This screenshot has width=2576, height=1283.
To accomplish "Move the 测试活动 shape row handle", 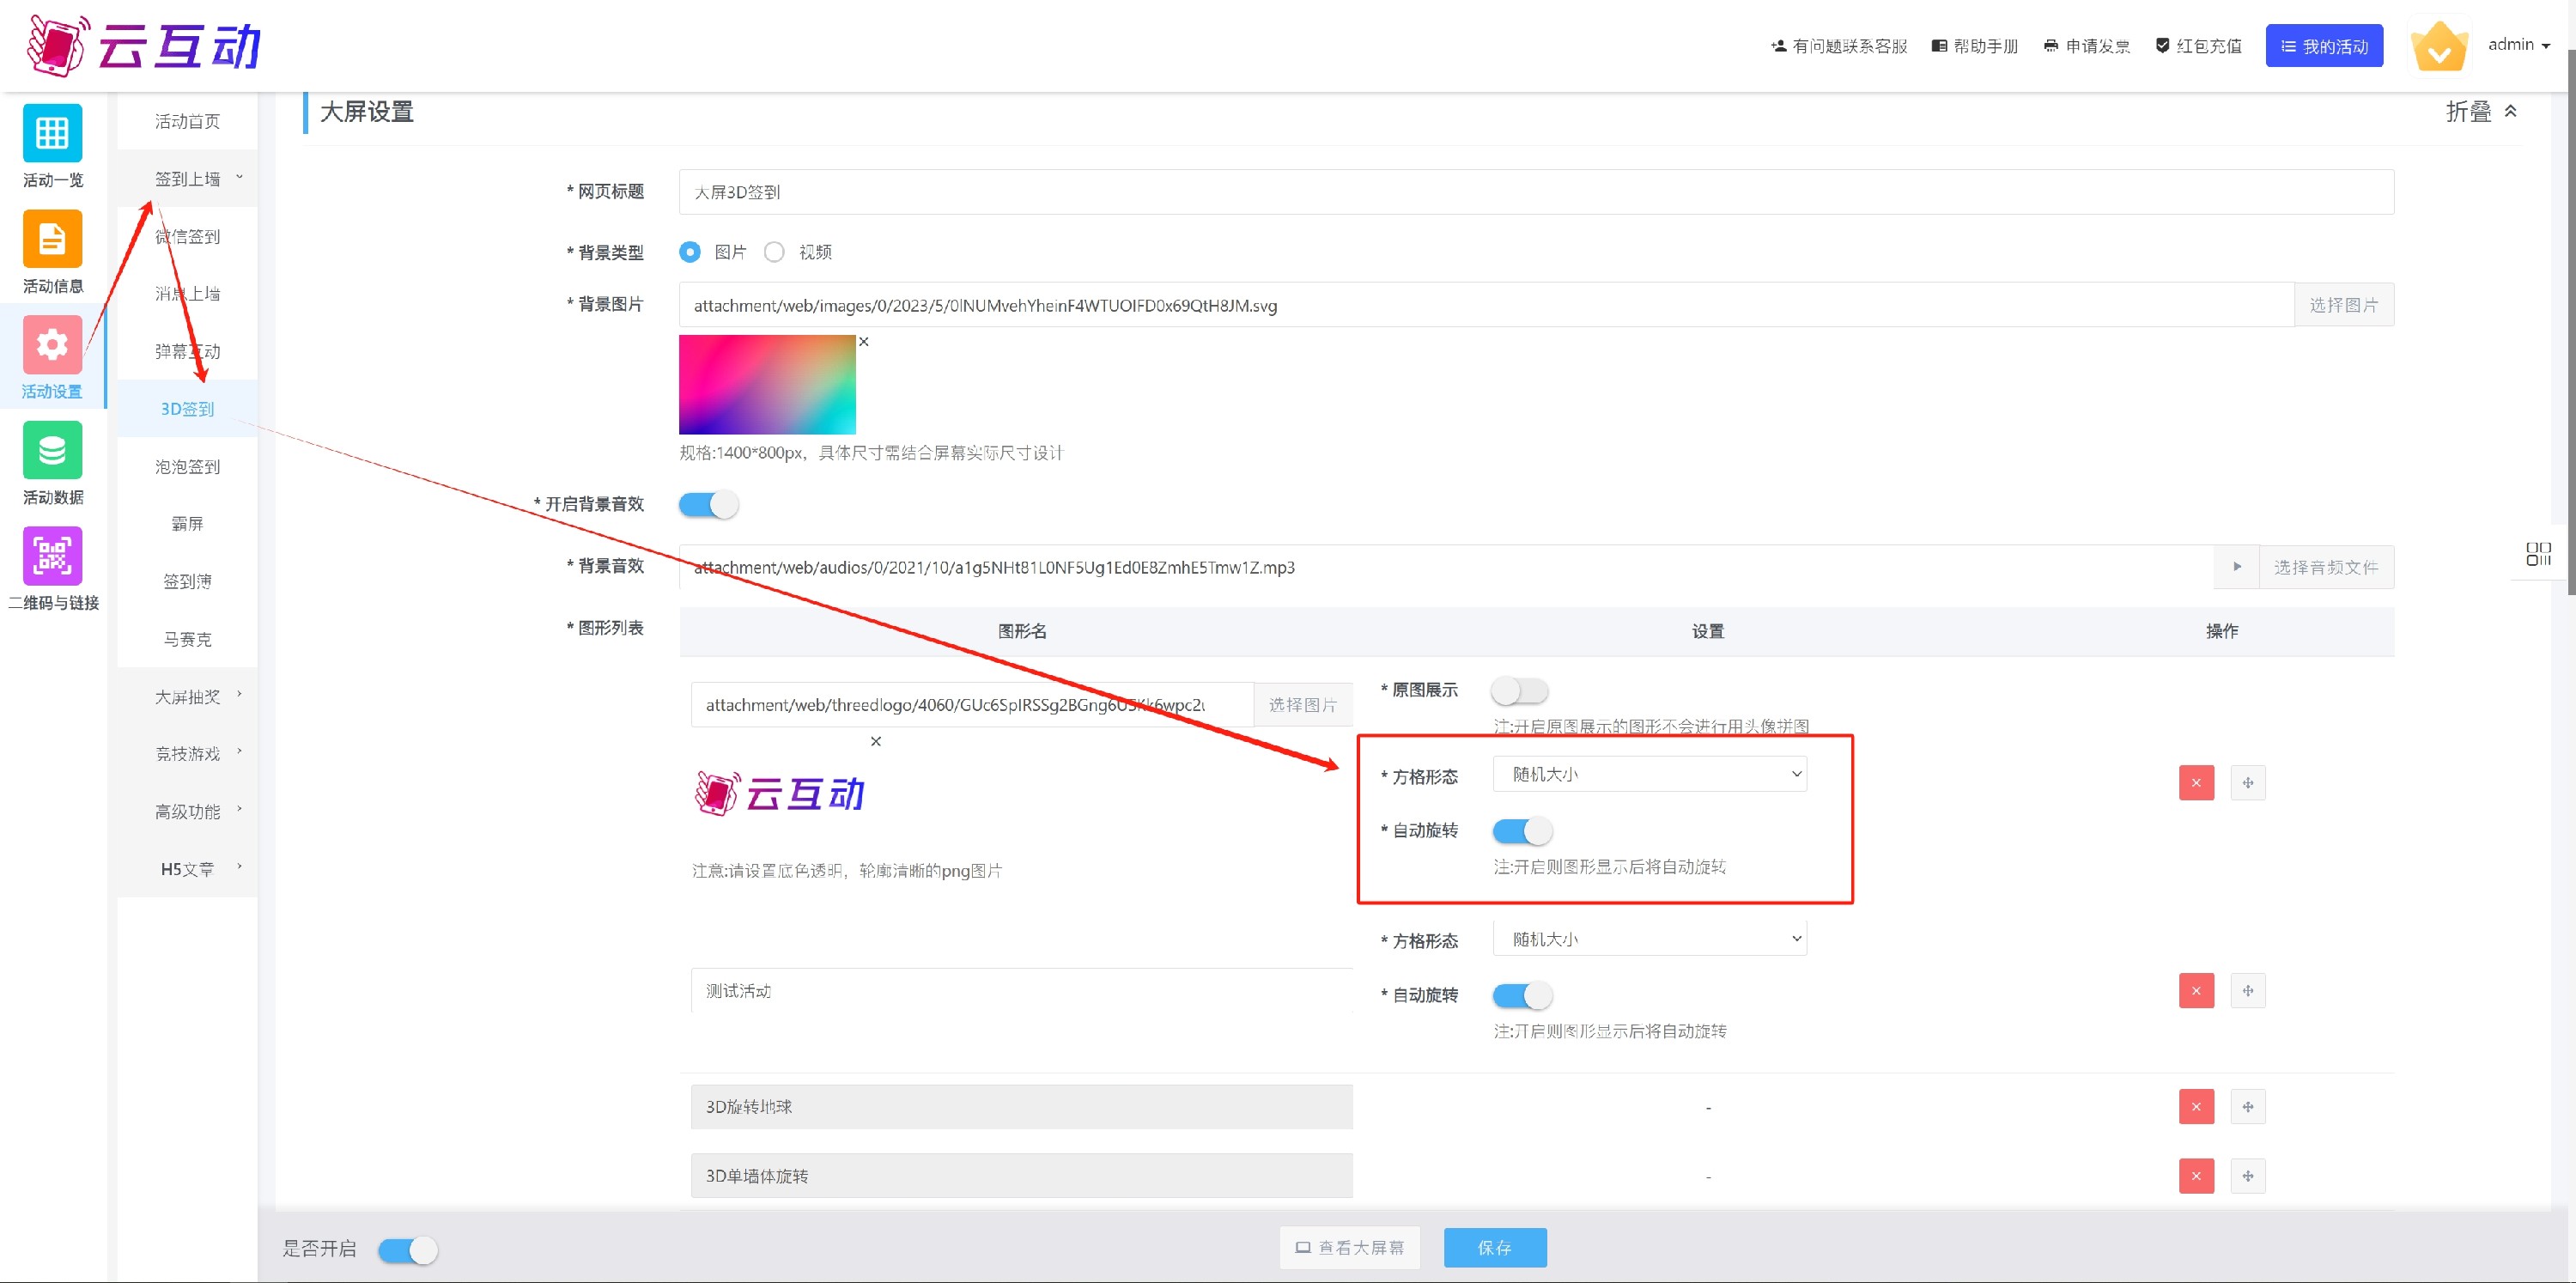I will pos(2248,991).
